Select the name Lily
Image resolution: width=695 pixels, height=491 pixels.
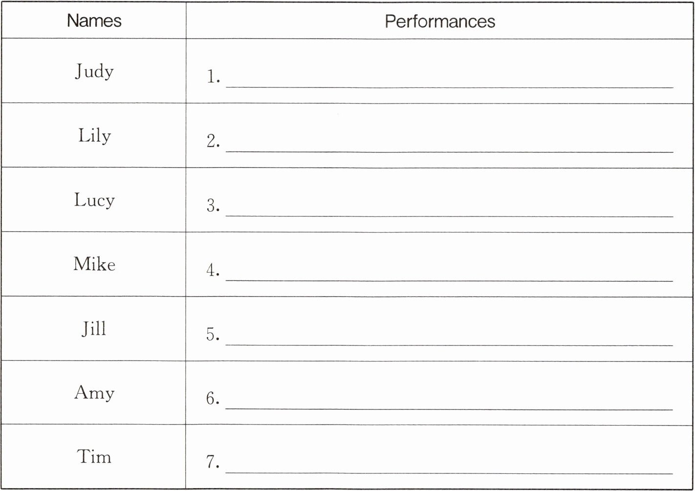[94, 136]
